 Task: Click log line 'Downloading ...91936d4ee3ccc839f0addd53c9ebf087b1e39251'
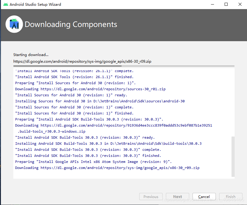click(x=114, y=125)
